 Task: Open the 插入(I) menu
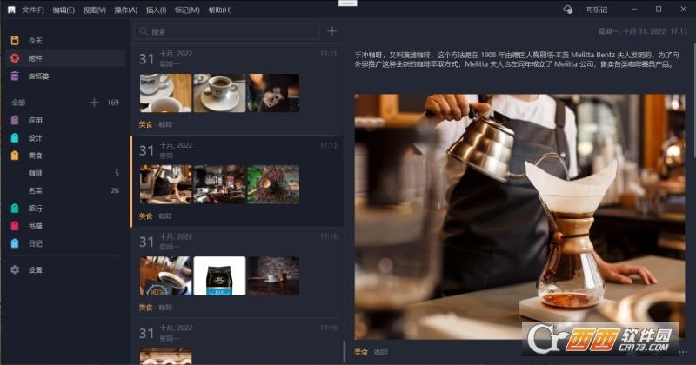(x=156, y=10)
